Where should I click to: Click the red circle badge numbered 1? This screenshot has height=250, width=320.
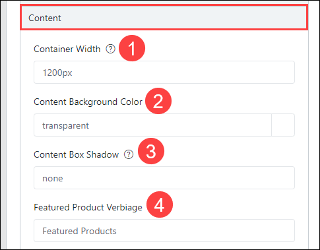132,48
